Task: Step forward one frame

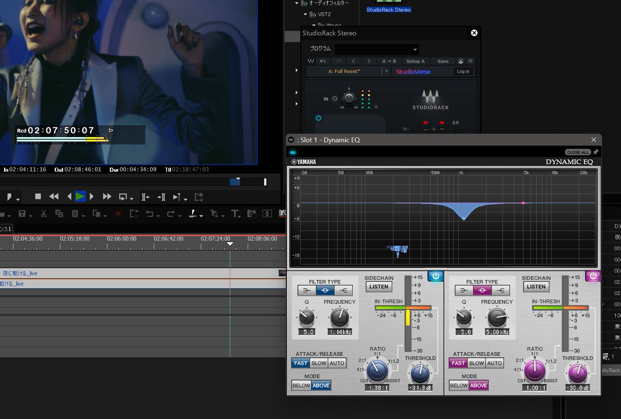Action: click(x=92, y=197)
